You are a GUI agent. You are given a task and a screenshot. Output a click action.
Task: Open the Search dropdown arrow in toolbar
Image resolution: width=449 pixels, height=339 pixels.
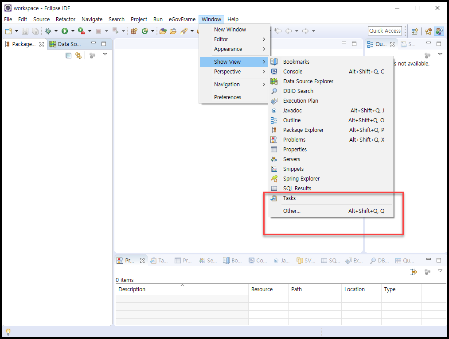coord(192,31)
